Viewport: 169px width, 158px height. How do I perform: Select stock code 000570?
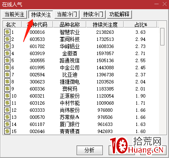tap(37, 117)
